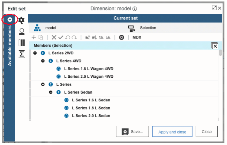Click the hierarchy sort descending icon
The width and height of the screenshot is (227, 145).
tap(108, 38)
